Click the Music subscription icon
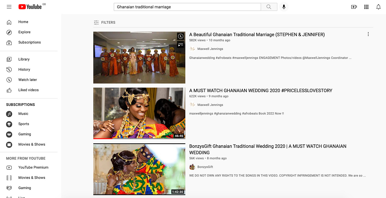Image resolution: width=386 pixels, height=198 pixels. [9, 114]
